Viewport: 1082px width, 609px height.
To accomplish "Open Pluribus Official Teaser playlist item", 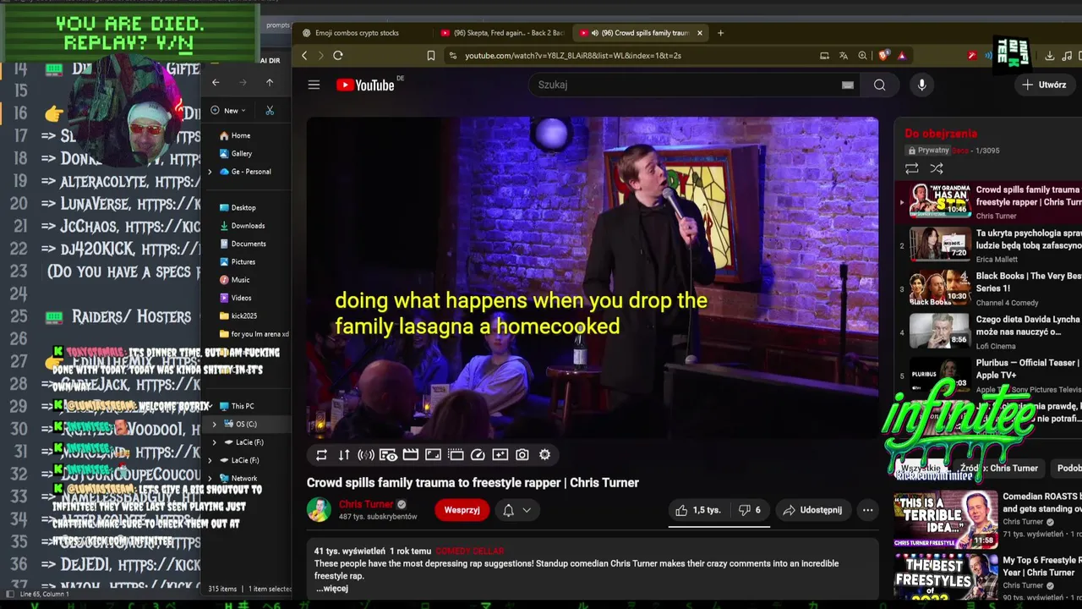I will pos(989,375).
